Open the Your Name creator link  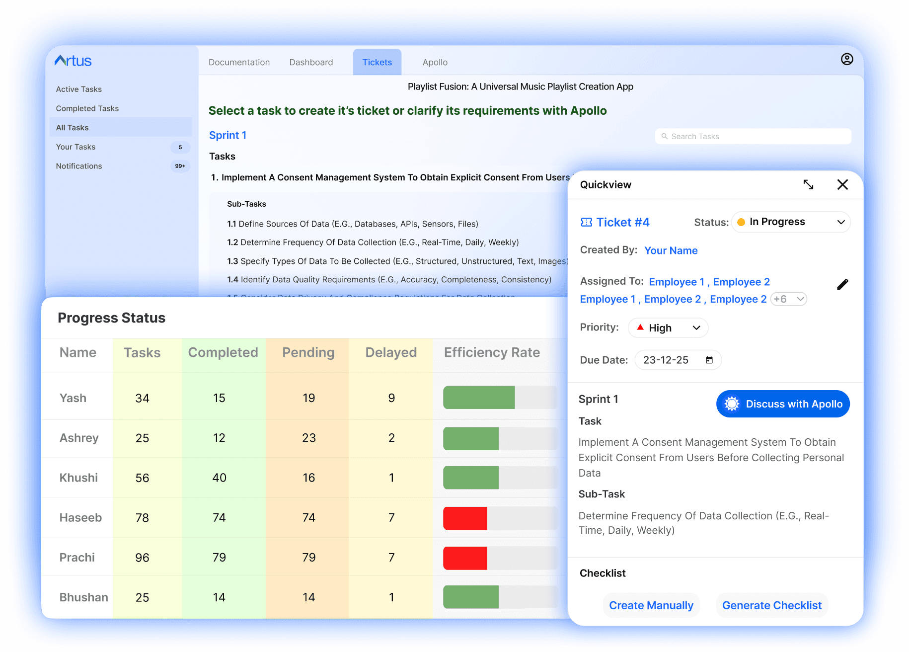point(671,250)
